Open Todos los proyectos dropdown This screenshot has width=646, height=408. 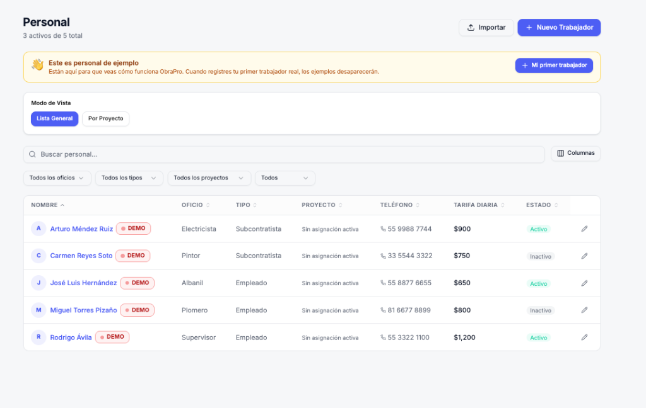(209, 178)
